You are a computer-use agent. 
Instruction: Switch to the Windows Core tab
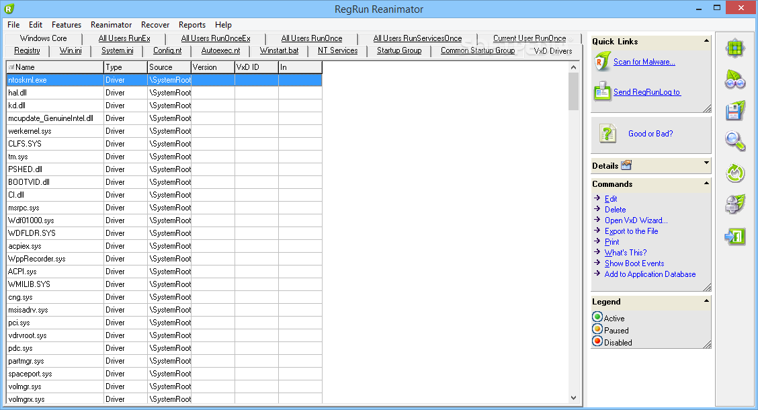(x=44, y=38)
